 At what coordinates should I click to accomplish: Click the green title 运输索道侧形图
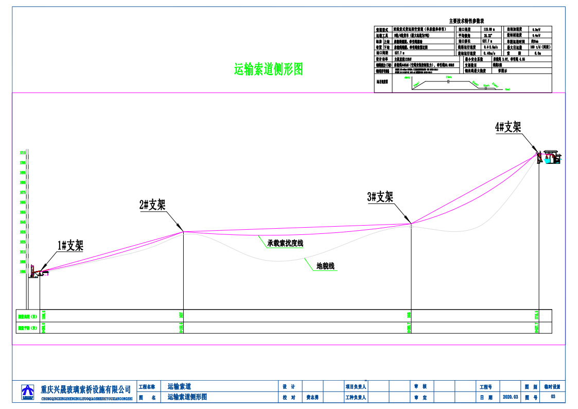coord(268,69)
